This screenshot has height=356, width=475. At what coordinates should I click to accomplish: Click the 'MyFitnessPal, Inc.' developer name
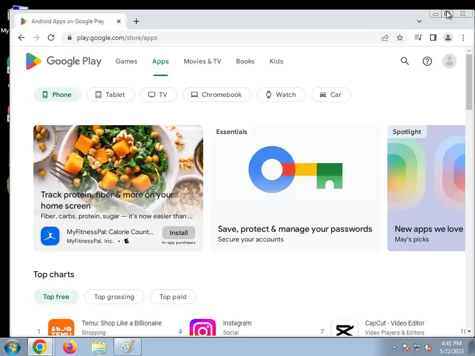point(90,241)
